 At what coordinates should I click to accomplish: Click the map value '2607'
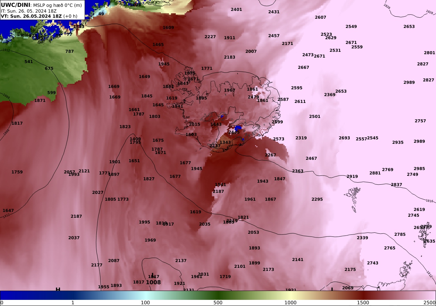coord(321,17)
